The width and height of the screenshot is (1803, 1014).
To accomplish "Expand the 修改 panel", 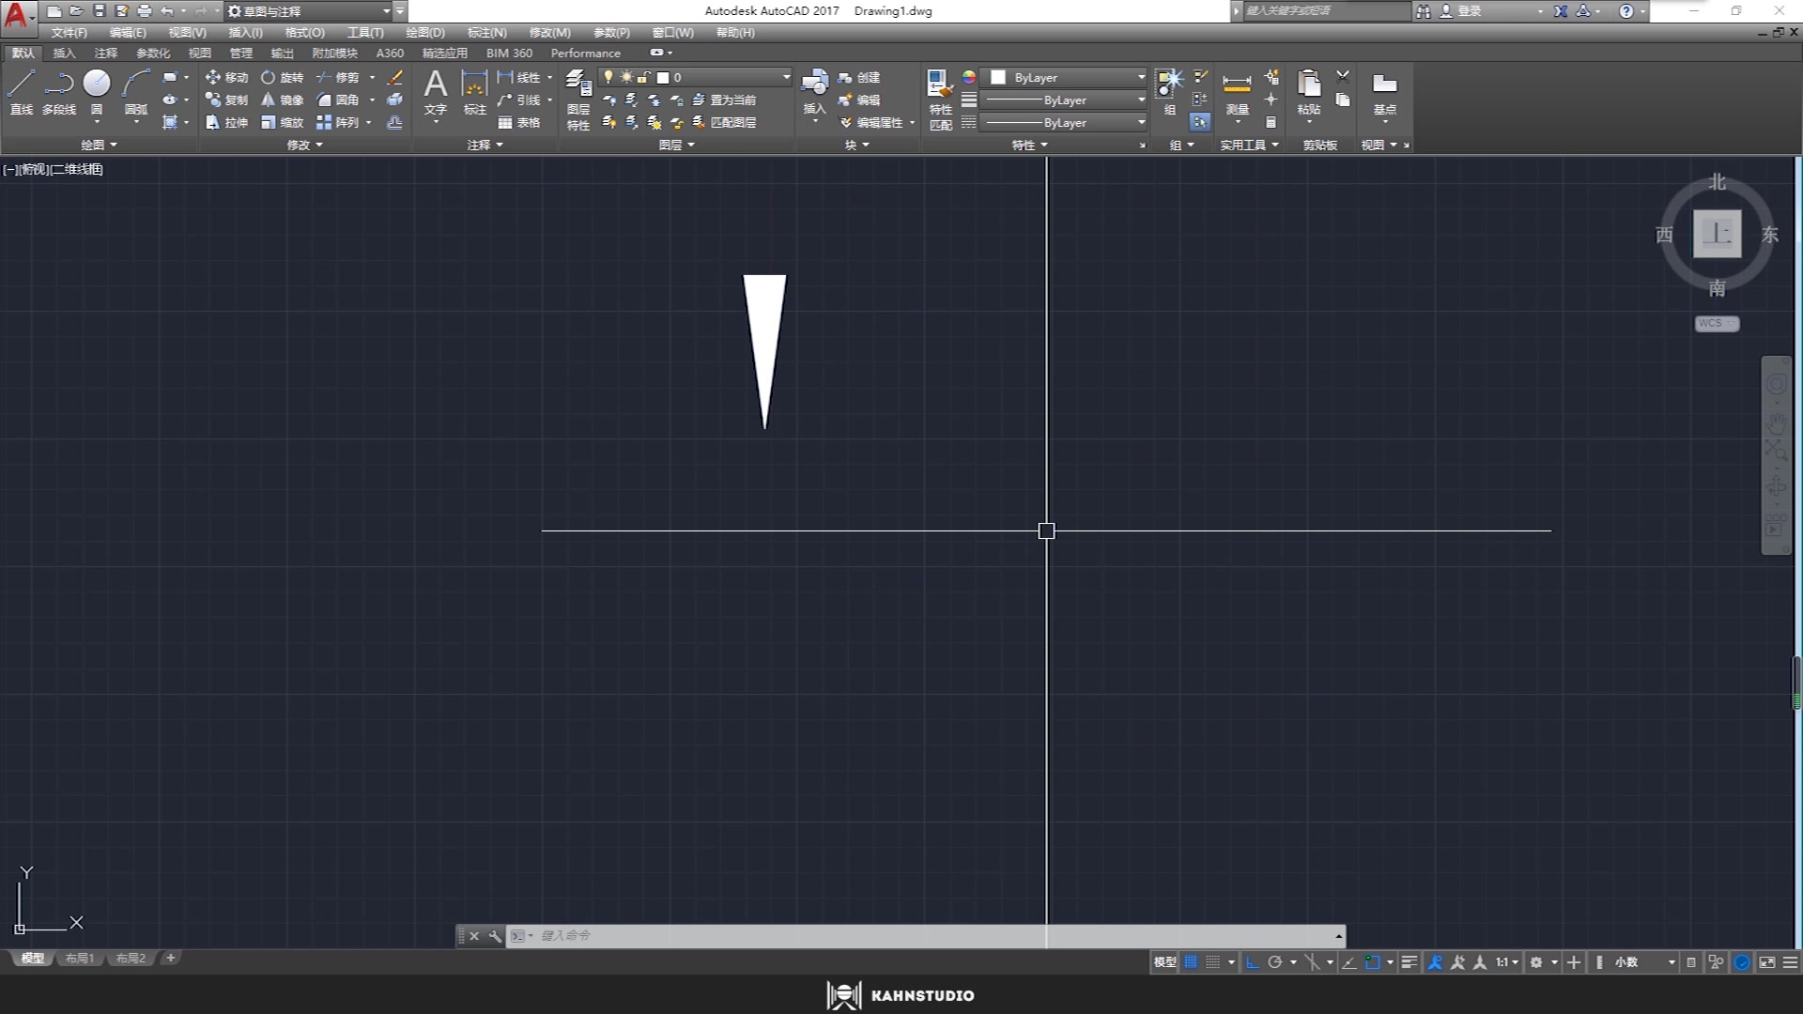I will pyautogui.click(x=304, y=145).
